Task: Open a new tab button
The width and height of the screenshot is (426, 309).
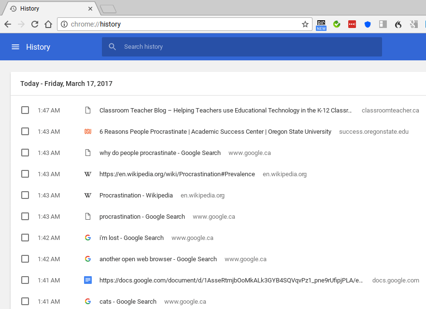Action: click(108, 9)
